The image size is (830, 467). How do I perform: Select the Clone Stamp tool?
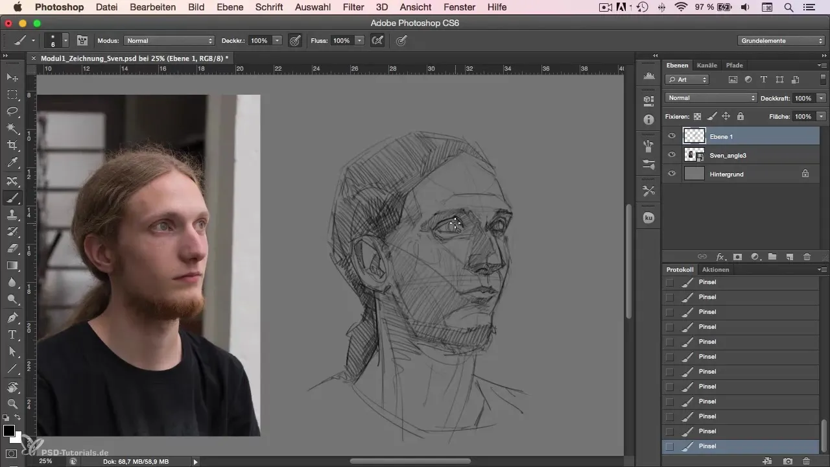[x=12, y=214]
